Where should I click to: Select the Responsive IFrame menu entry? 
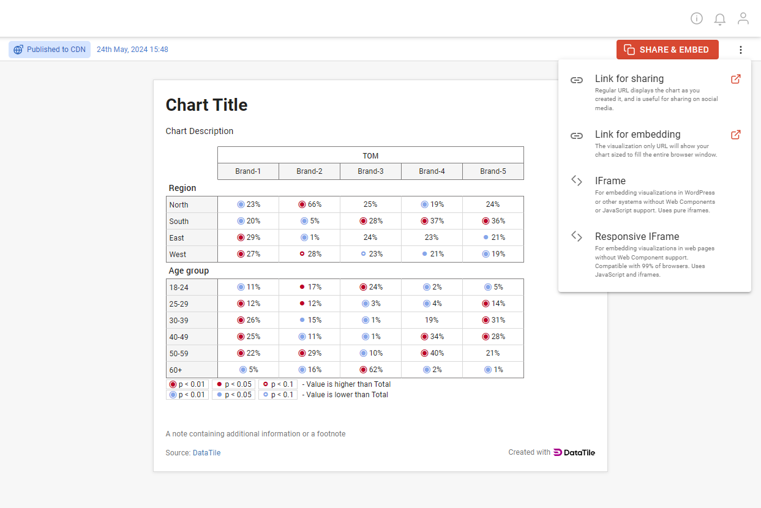(637, 236)
